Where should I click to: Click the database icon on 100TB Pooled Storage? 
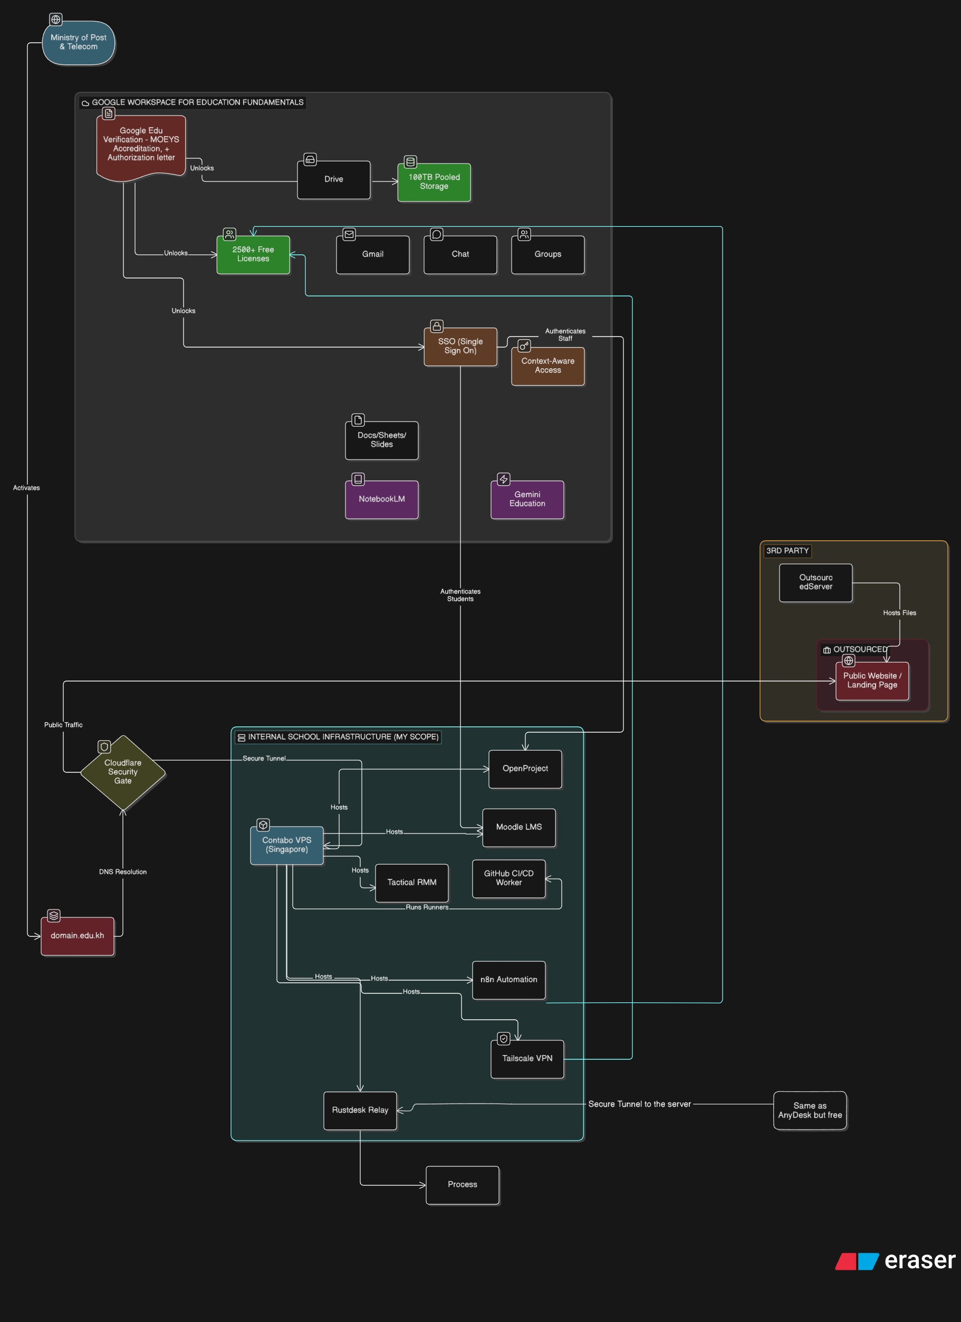[410, 161]
